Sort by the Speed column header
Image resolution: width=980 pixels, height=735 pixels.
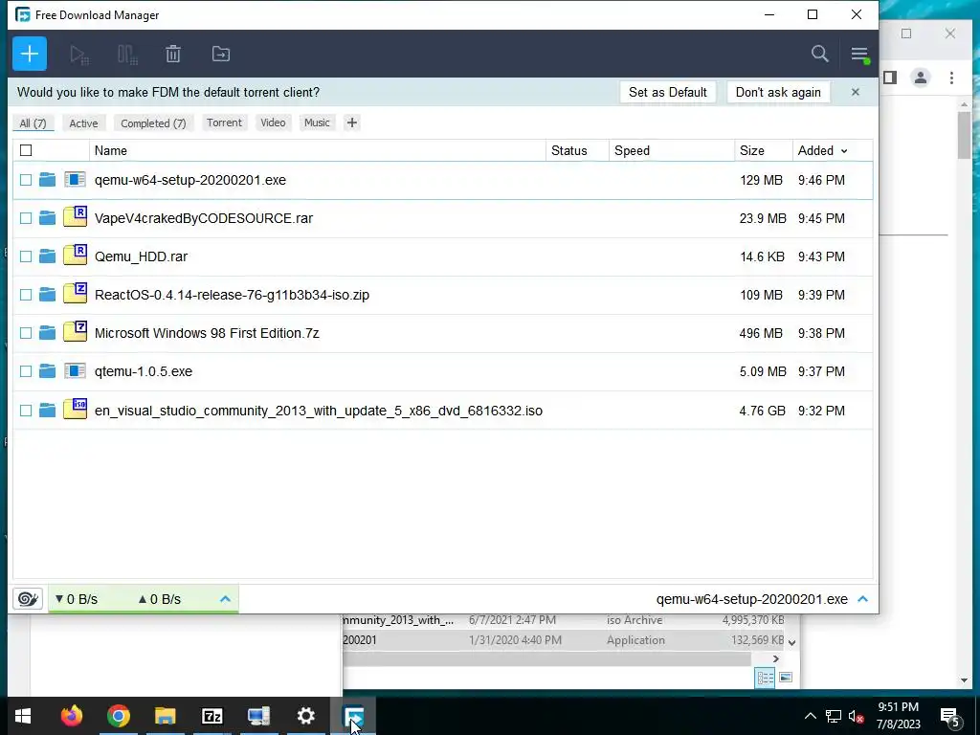[672, 150]
